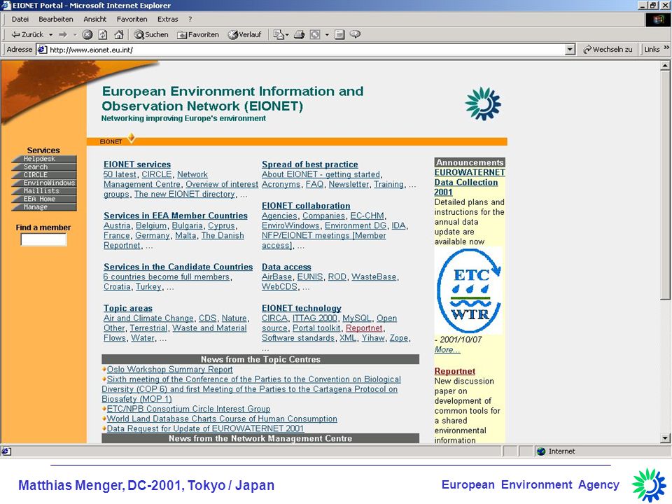
Task: Open the Germany country link
Action: pos(153,236)
